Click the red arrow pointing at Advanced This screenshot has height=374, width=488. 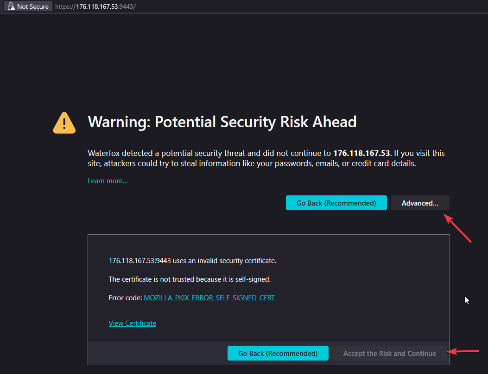(x=458, y=228)
